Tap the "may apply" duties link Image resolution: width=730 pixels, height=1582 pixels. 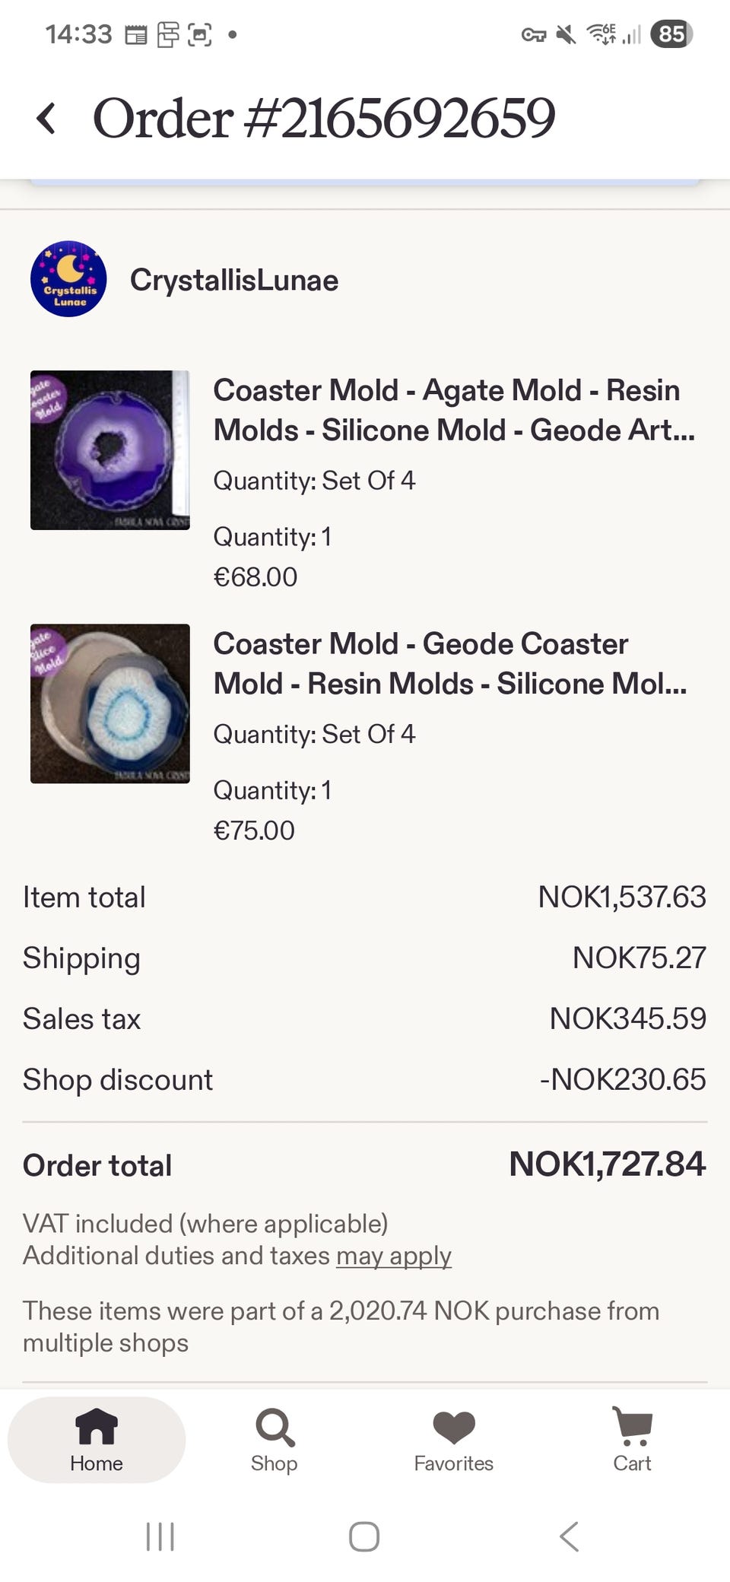[x=394, y=1256]
